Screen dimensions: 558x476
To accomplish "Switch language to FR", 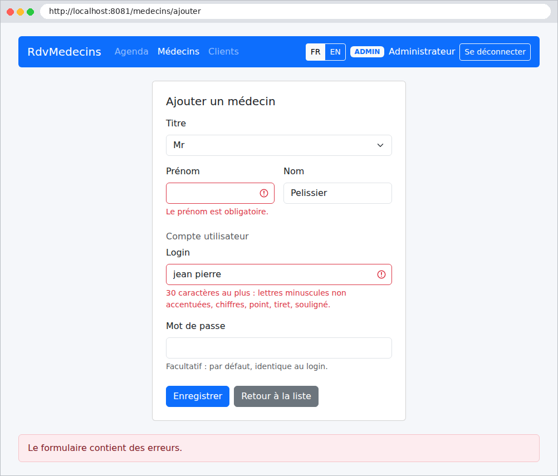I will point(315,52).
